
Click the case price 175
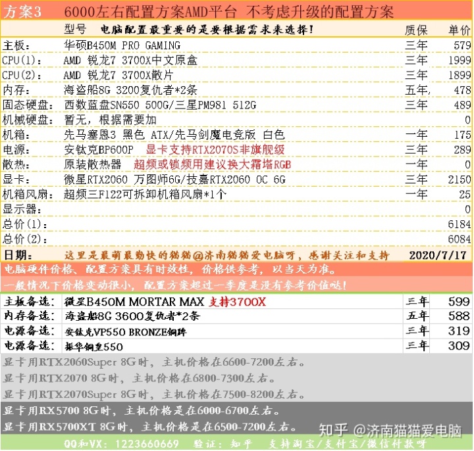pyautogui.click(x=462, y=135)
